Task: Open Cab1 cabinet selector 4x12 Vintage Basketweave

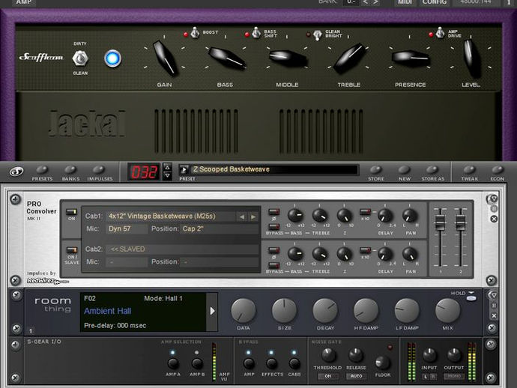Action: (171, 216)
